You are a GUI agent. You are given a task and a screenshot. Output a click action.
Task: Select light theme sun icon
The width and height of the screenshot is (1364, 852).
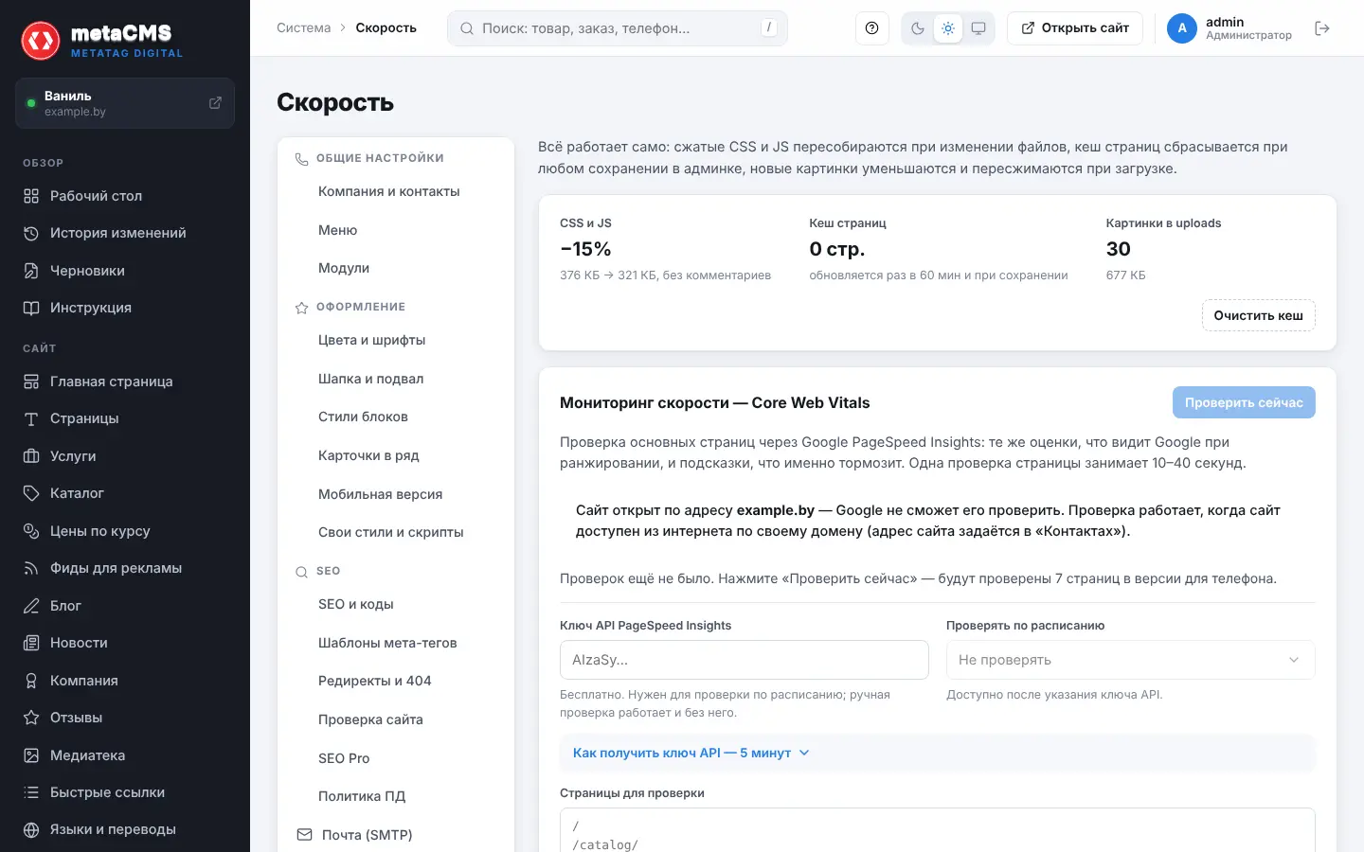pyautogui.click(x=948, y=28)
